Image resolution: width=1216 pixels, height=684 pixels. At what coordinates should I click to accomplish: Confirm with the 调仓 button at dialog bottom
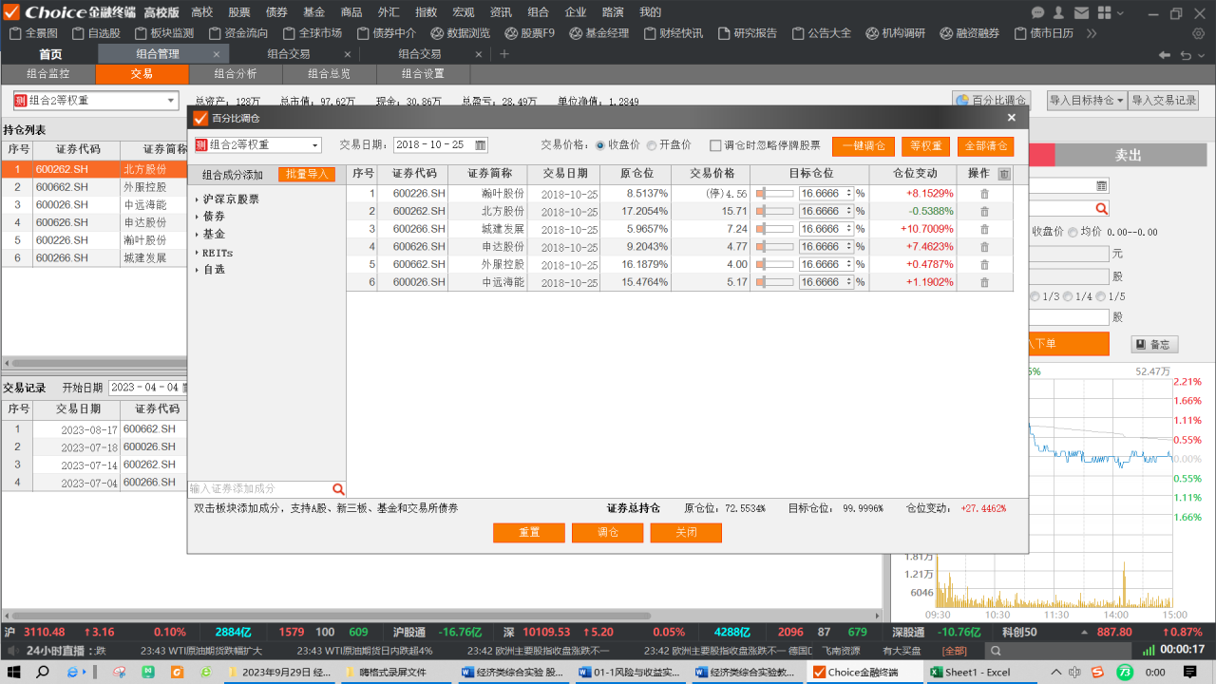[x=607, y=533]
